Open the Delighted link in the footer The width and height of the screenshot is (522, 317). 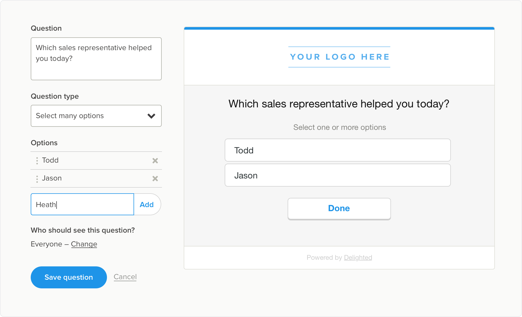[x=358, y=257]
